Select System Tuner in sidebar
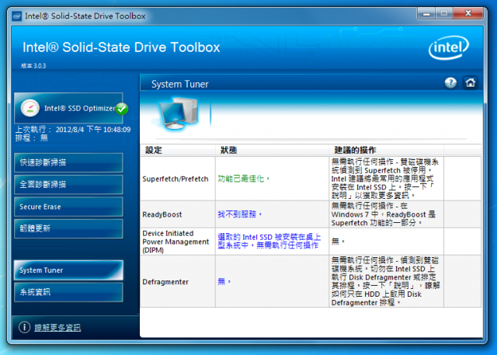The image size is (497, 355). click(68, 270)
